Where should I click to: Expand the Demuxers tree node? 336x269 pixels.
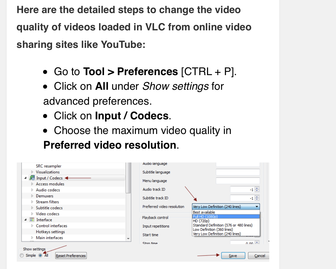32,196
